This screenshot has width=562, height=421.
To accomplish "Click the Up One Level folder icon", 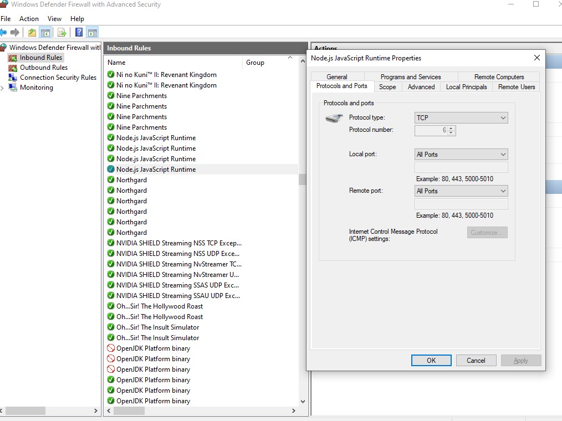I will [x=32, y=32].
